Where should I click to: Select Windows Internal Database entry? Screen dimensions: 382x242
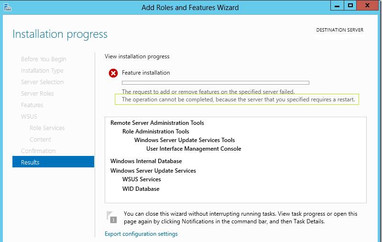146,161
